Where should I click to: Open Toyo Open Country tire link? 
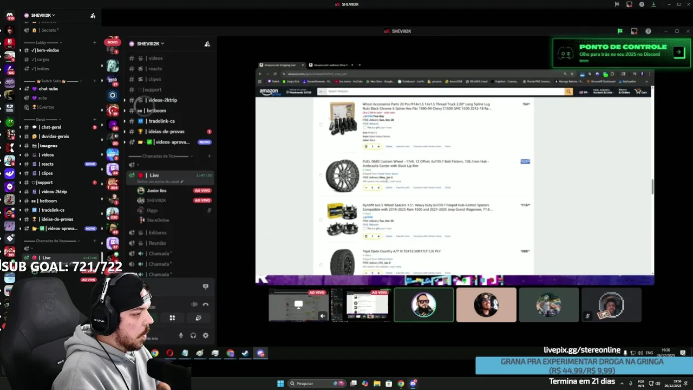coord(401,251)
